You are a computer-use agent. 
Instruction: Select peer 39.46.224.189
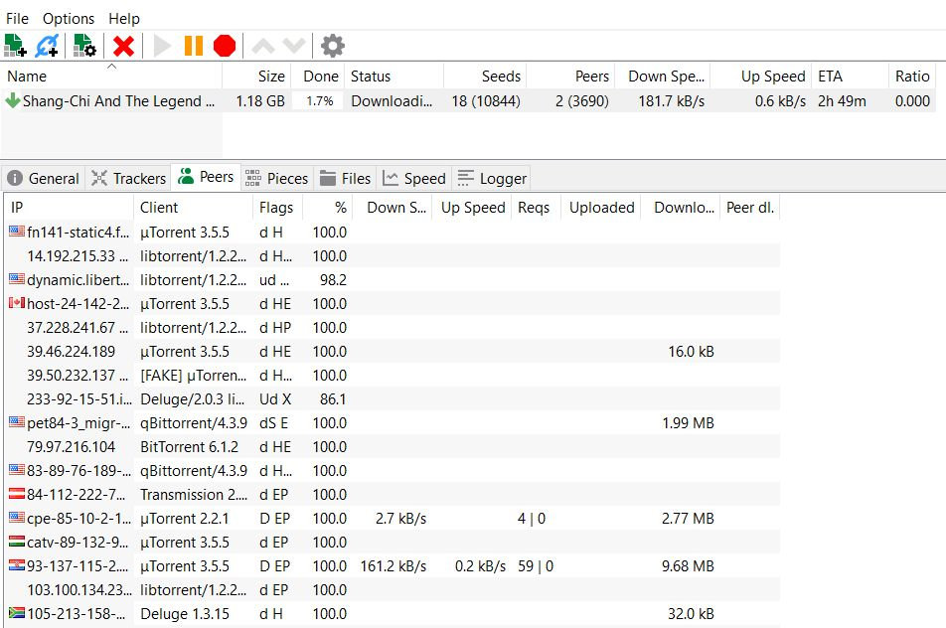393,352
